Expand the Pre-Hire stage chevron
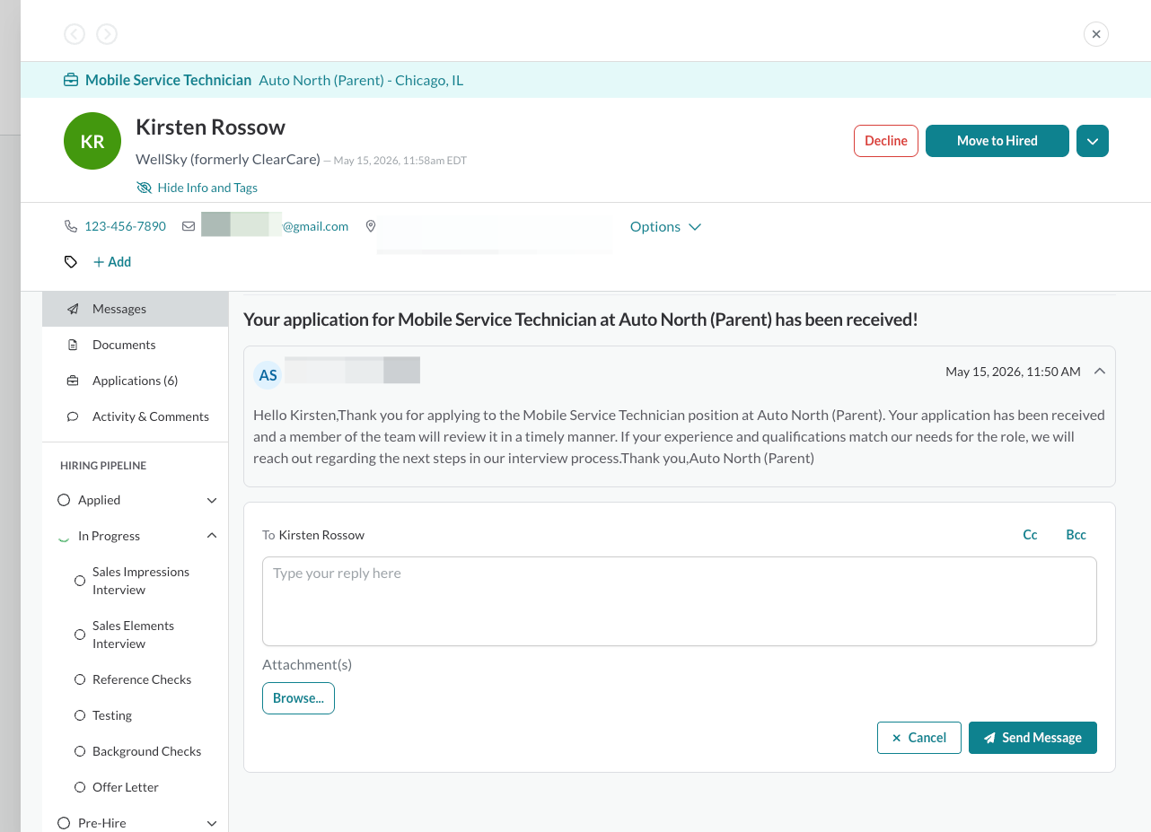This screenshot has width=1151, height=832. pyautogui.click(x=212, y=823)
